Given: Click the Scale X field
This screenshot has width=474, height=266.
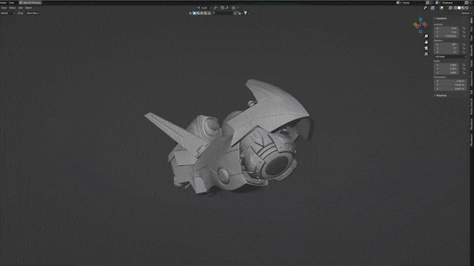Looking at the screenshot, I should [x=446, y=65].
